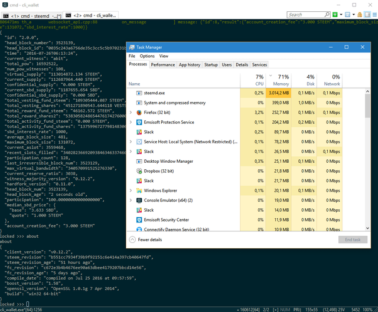Click the ConEmu app icon in title bar
Screen dimensions: 378x312
5,5
